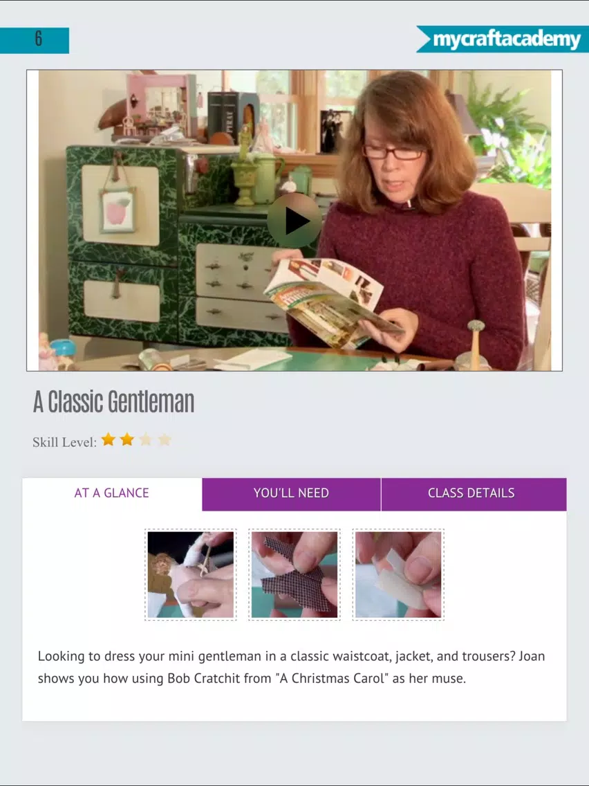Image resolution: width=589 pixels, height=786 pixels.
Task: Open the white fabric piece thumbnail
Action: coord(398,574)
